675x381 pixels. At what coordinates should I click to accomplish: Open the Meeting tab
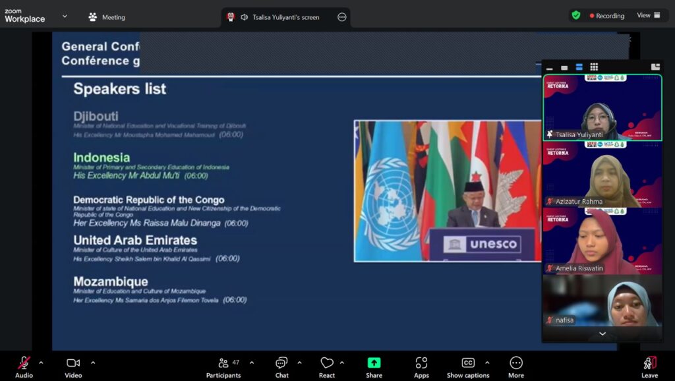coord(107,17)
